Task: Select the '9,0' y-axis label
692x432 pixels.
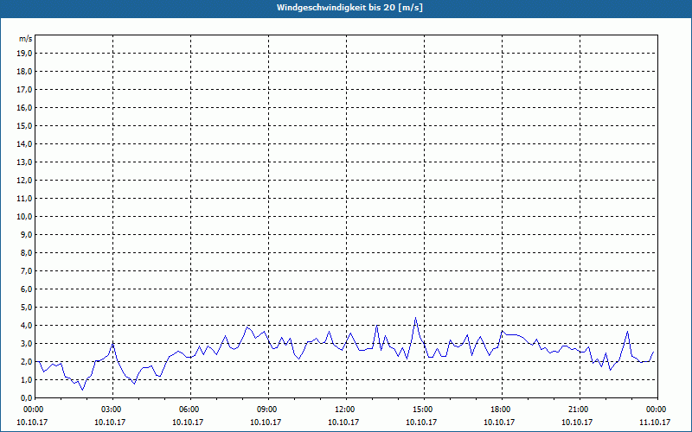Action: coord(26,234)
